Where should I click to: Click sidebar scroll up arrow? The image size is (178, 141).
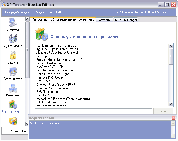(27, 19)
